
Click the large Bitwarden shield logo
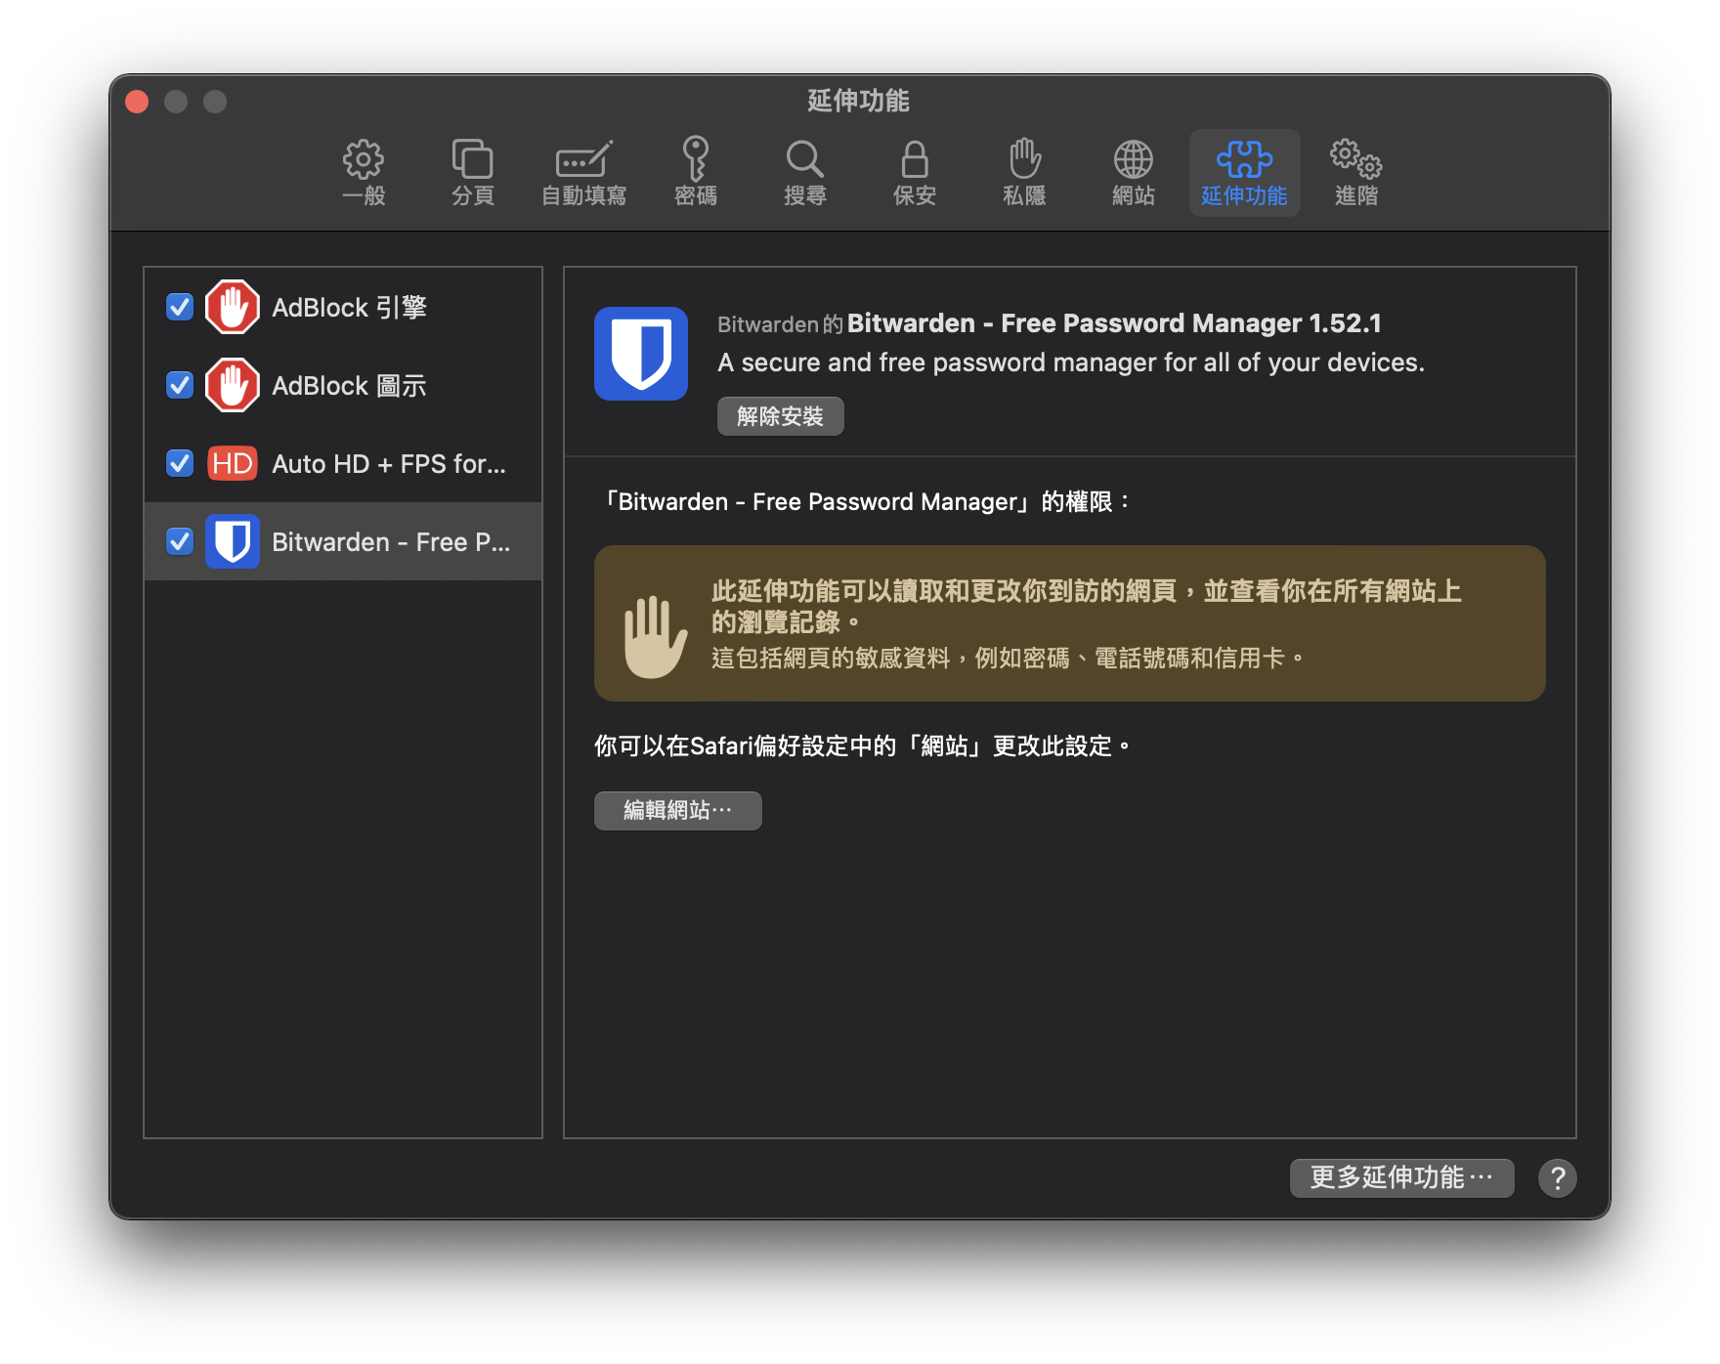(x=641, y=354)
